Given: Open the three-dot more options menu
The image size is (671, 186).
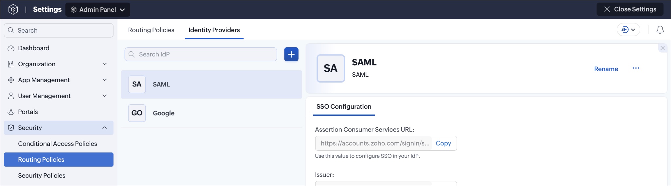Looking at the screenshot, I should (636, 68).
